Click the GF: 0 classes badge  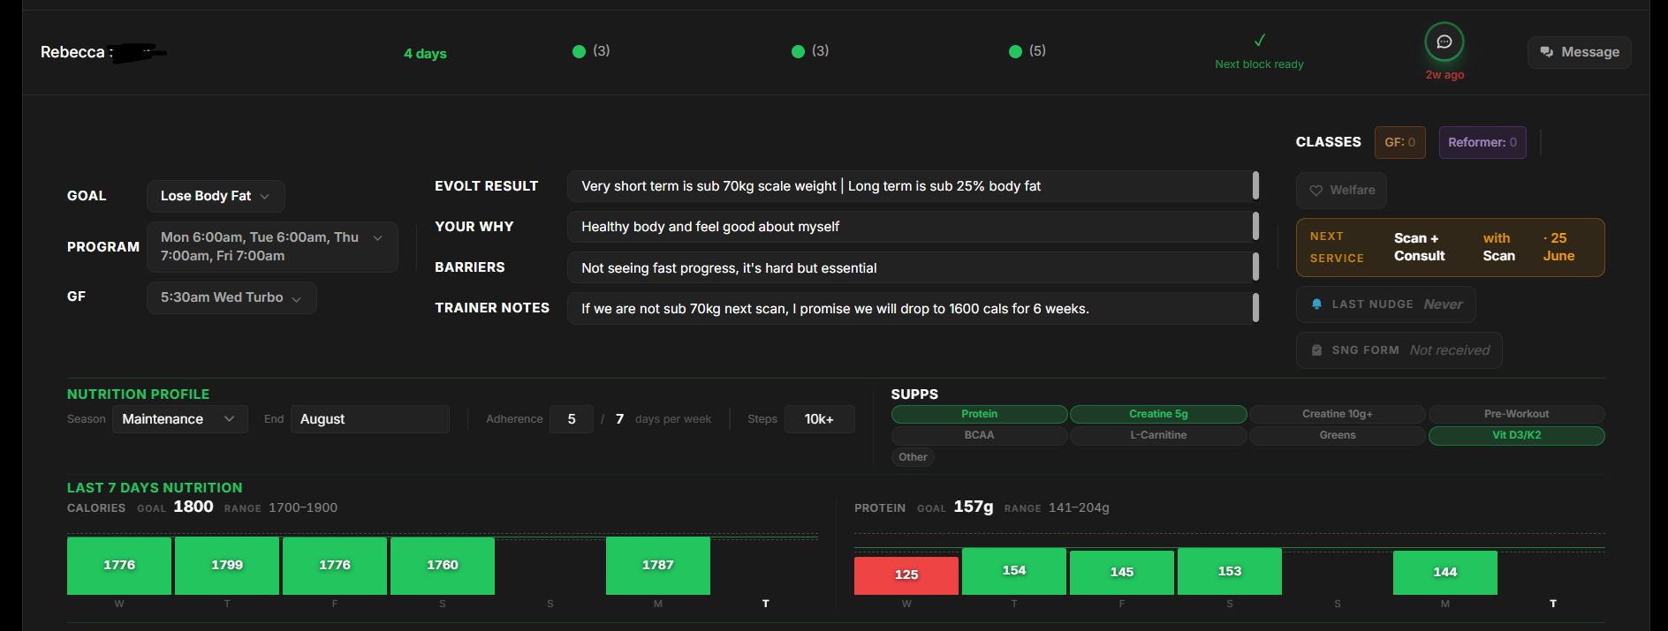(1399, 142)
